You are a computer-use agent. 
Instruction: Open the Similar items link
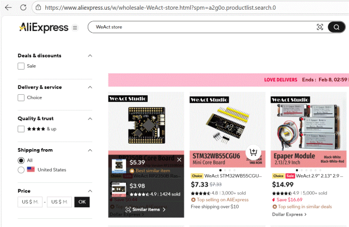pos(146,210)
